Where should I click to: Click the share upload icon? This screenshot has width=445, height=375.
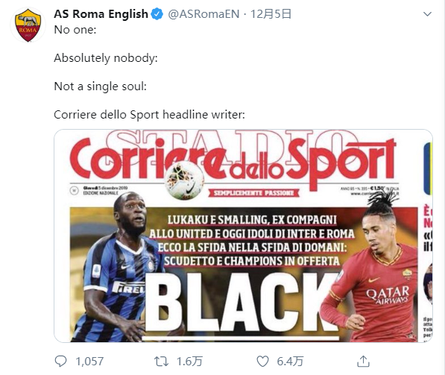click(363, 362)
